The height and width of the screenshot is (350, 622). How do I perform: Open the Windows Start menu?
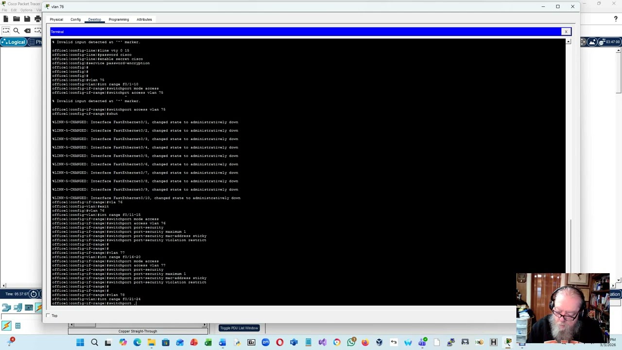click(80, 343)
